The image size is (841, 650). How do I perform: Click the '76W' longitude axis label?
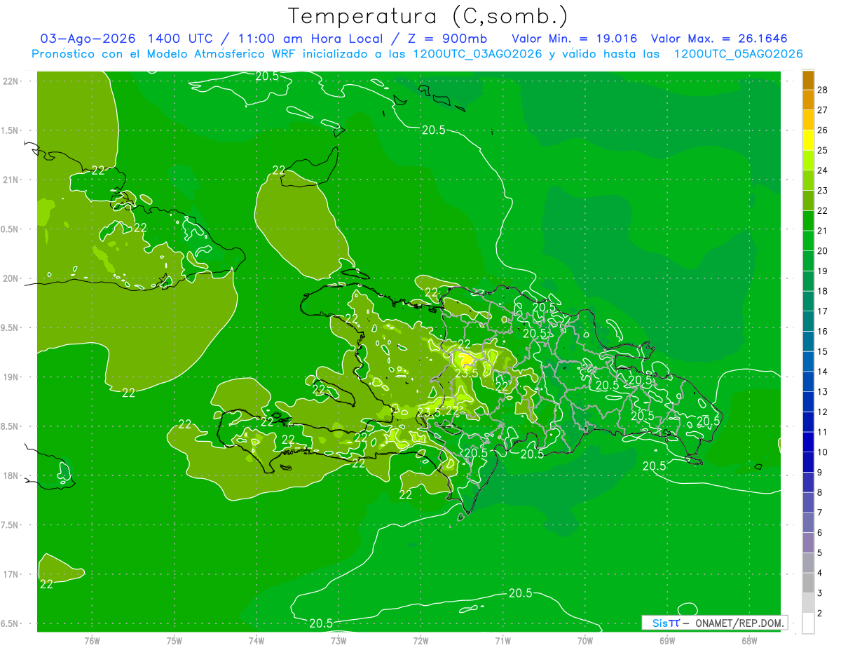(92, 641)
